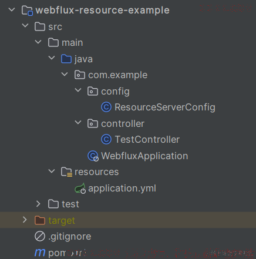Click the TestController class icon
This screenshot has height=259, width=256.
(x=106, y=140)
